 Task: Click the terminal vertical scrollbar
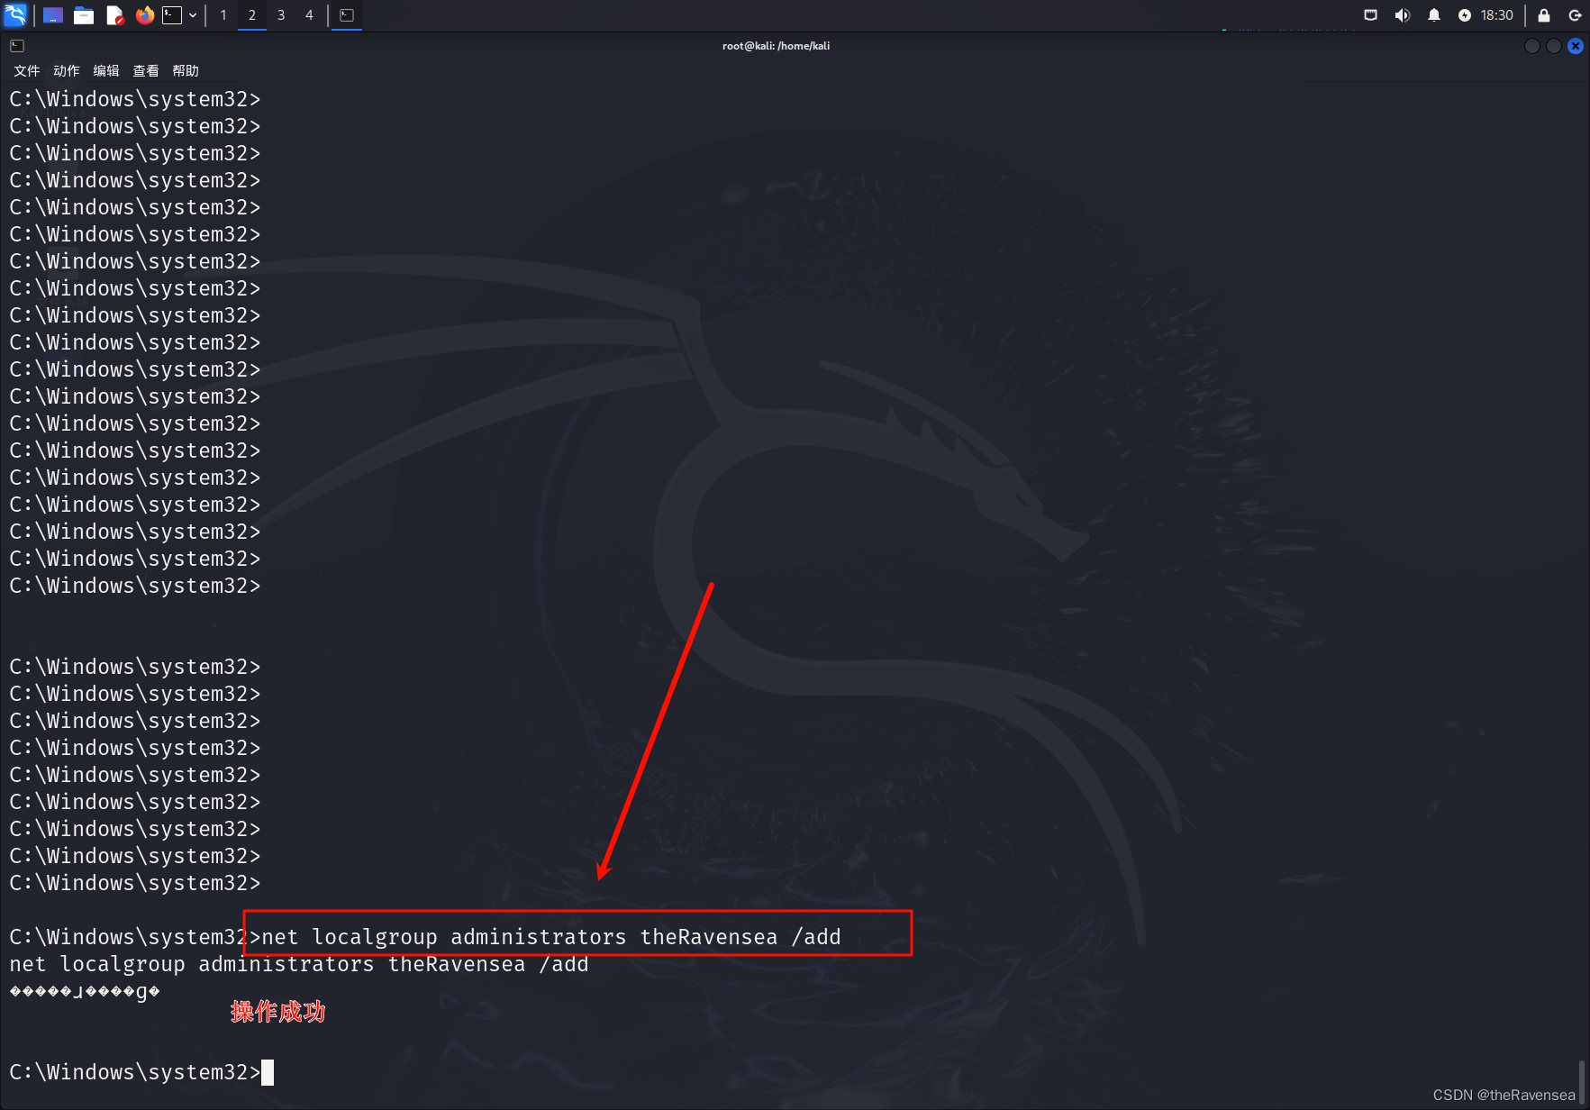1583,1081
